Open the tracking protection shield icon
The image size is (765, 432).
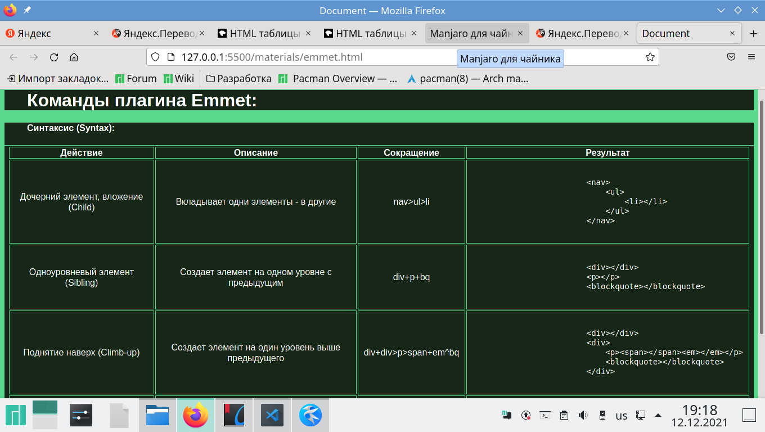point(156,57)
